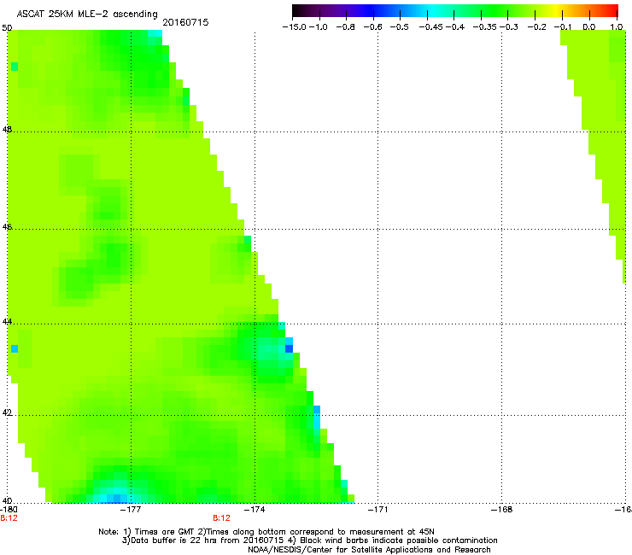The width and height of the screenshot is (632, 555).
Task: Click latitude label 42
Action: 7,412
